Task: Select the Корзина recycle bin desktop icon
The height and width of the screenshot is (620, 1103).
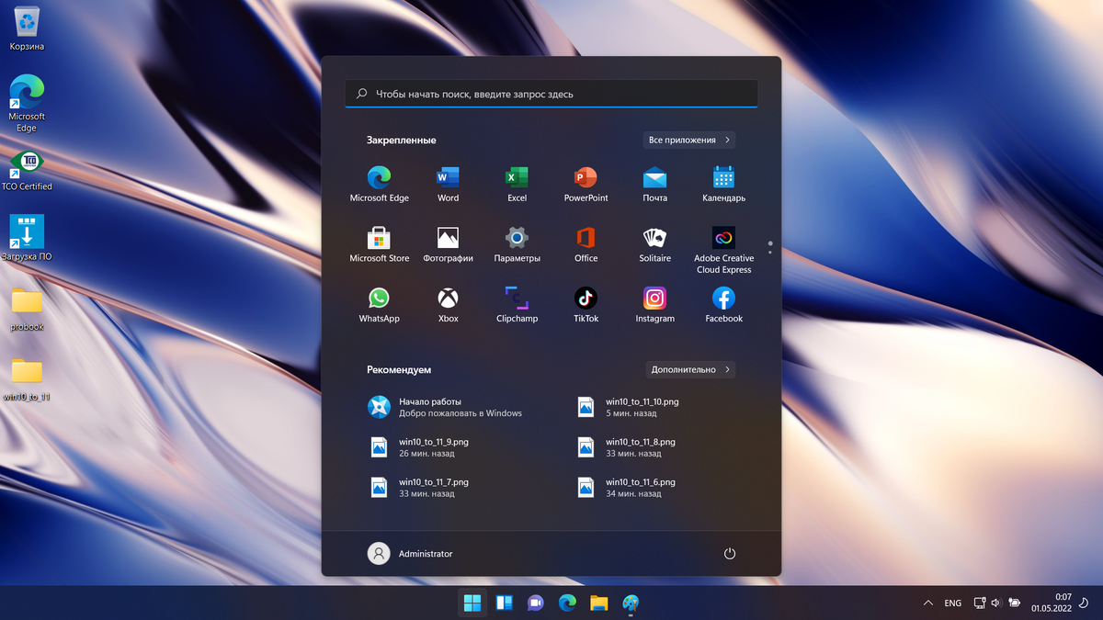Action: point(27,28)
